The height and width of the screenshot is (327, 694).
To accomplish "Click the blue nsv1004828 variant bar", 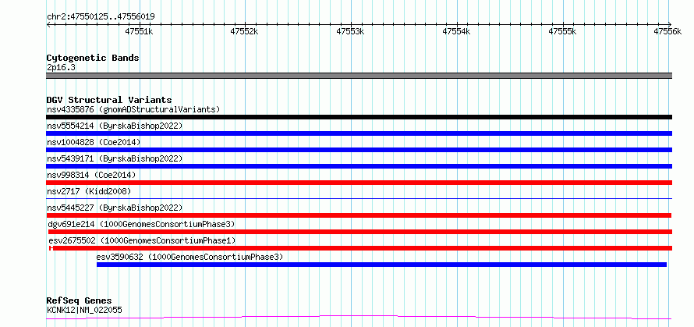I will pyautogui.click(x=359, y=150).
